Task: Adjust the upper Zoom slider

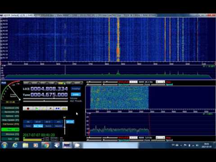Action: (137, 85)
